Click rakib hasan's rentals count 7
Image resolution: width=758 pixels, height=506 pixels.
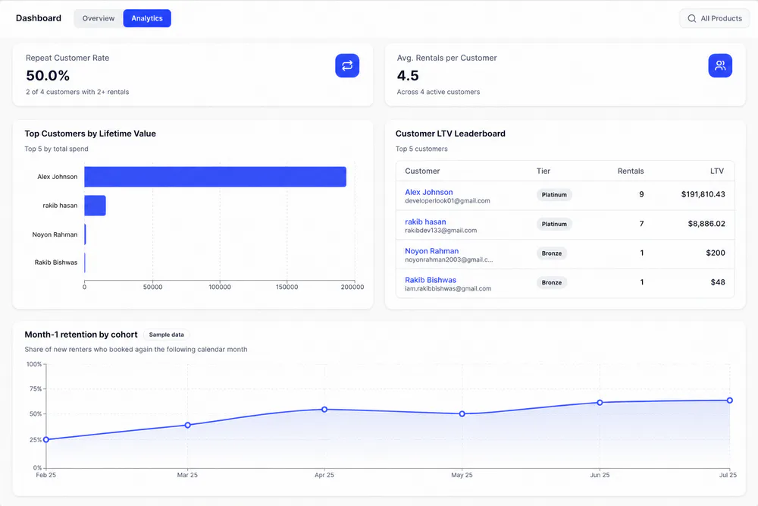641,224
